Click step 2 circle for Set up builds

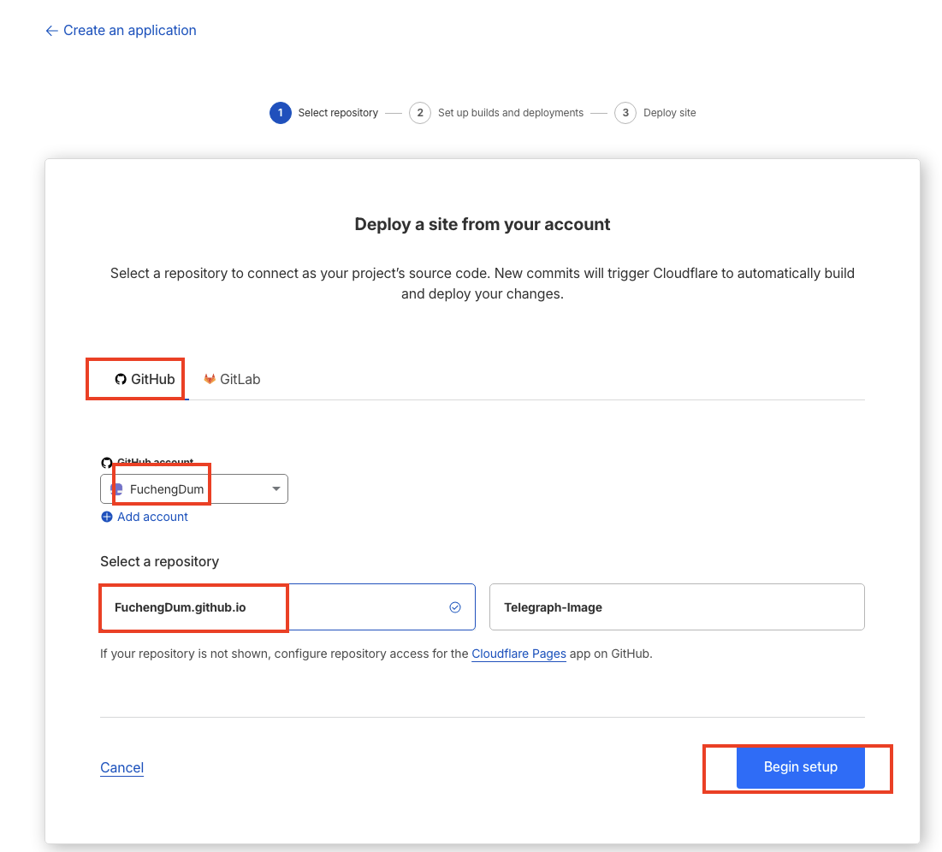coord(420,113)
